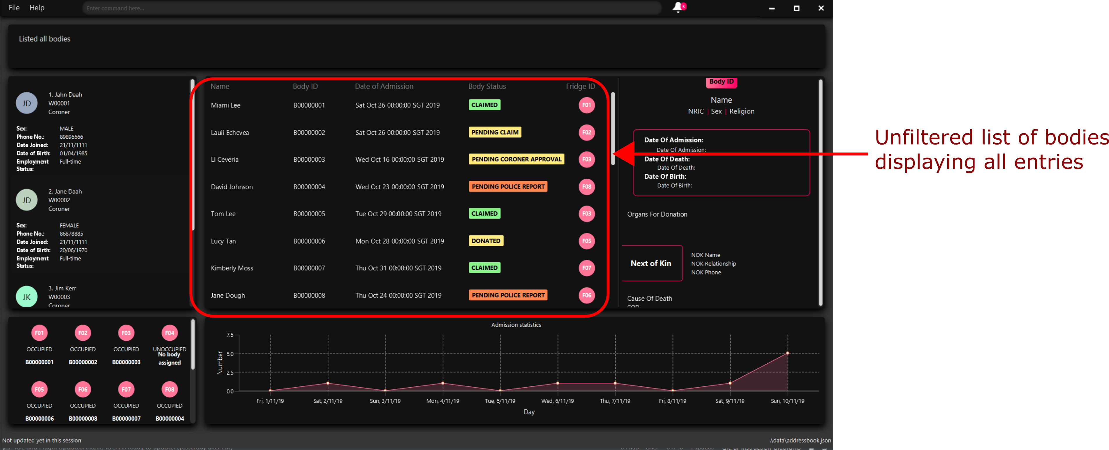
Task: Click Miami Lee's CLAIMED status tag
Action: pyautogui.click(x=484, y=105)
